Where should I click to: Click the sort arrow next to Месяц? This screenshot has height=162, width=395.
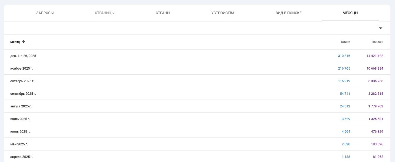pyautogui.click(x=24, y=42)
